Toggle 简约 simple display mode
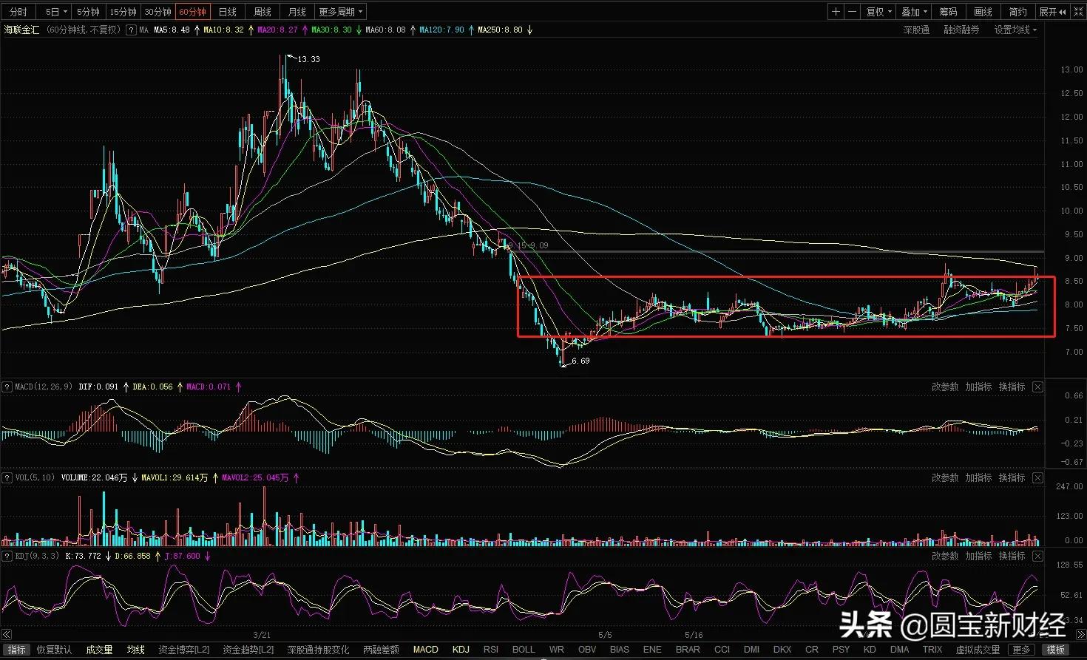The width and height of the screenshot is (1087, 660). coord(1017,12)
